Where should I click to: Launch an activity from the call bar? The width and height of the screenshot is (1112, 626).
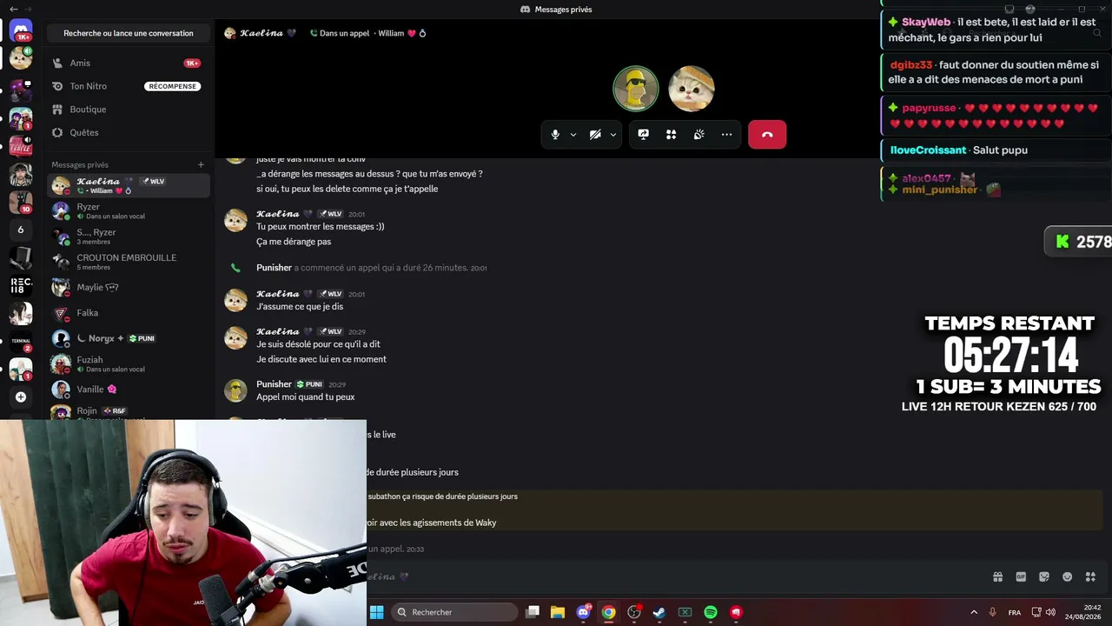point(671,135)
